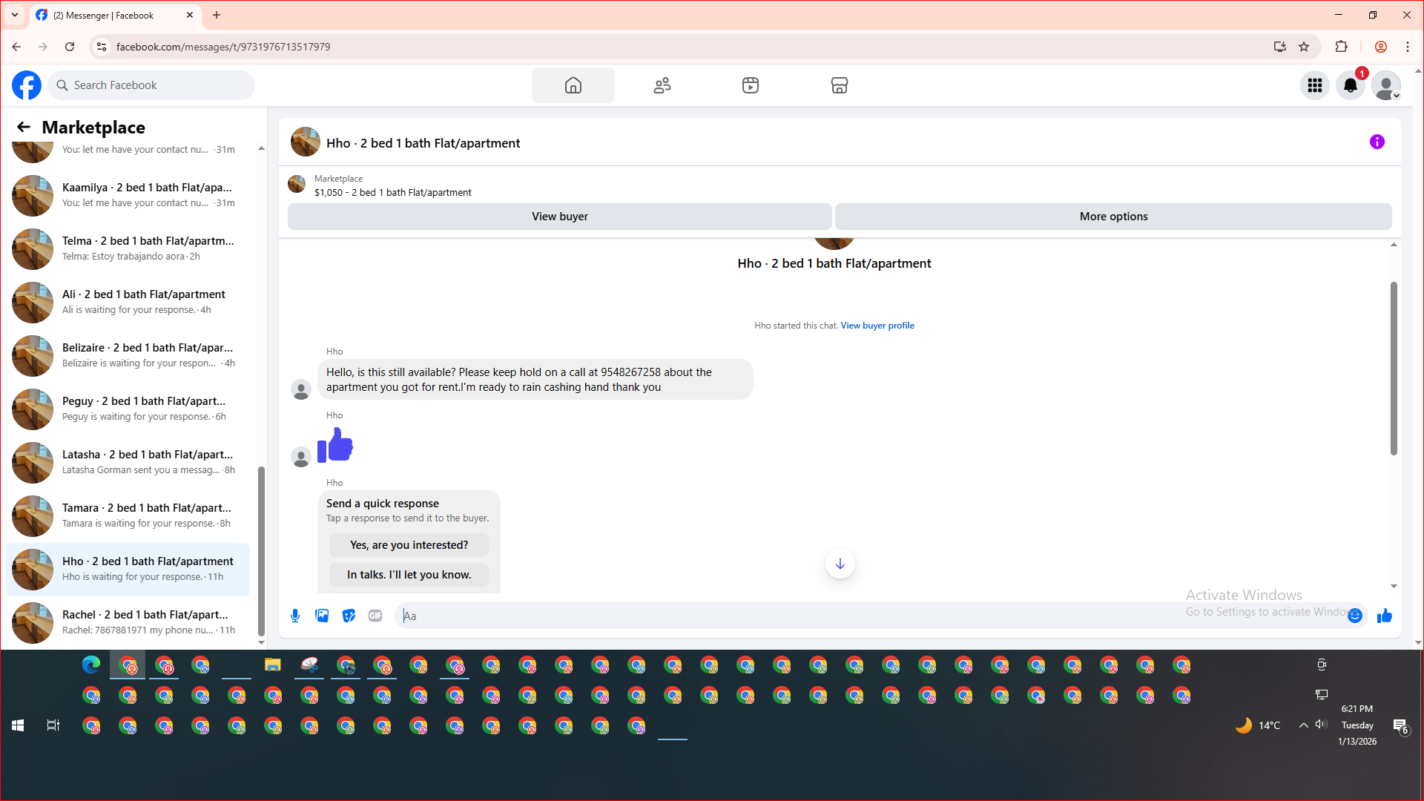Screen dimensions: 1424x801
Task: Open conversation information purple icon
Action: pos(1377,142)
